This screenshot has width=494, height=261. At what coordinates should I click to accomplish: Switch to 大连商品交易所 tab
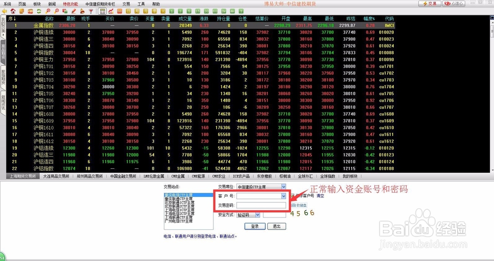[56, 176]
